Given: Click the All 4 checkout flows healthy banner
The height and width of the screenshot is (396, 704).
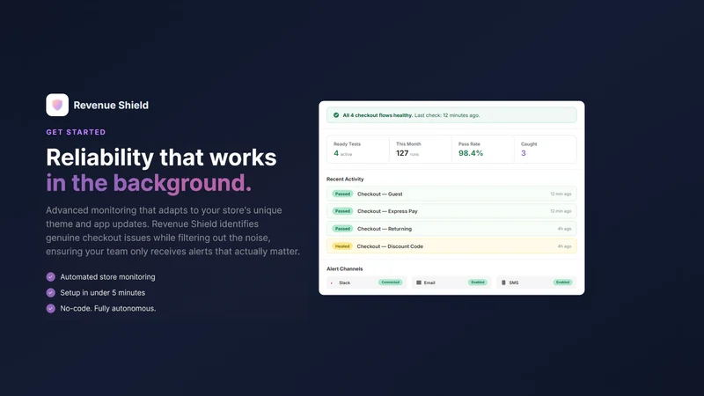Looking at the screenshot, I should click(x=451, y=115).
